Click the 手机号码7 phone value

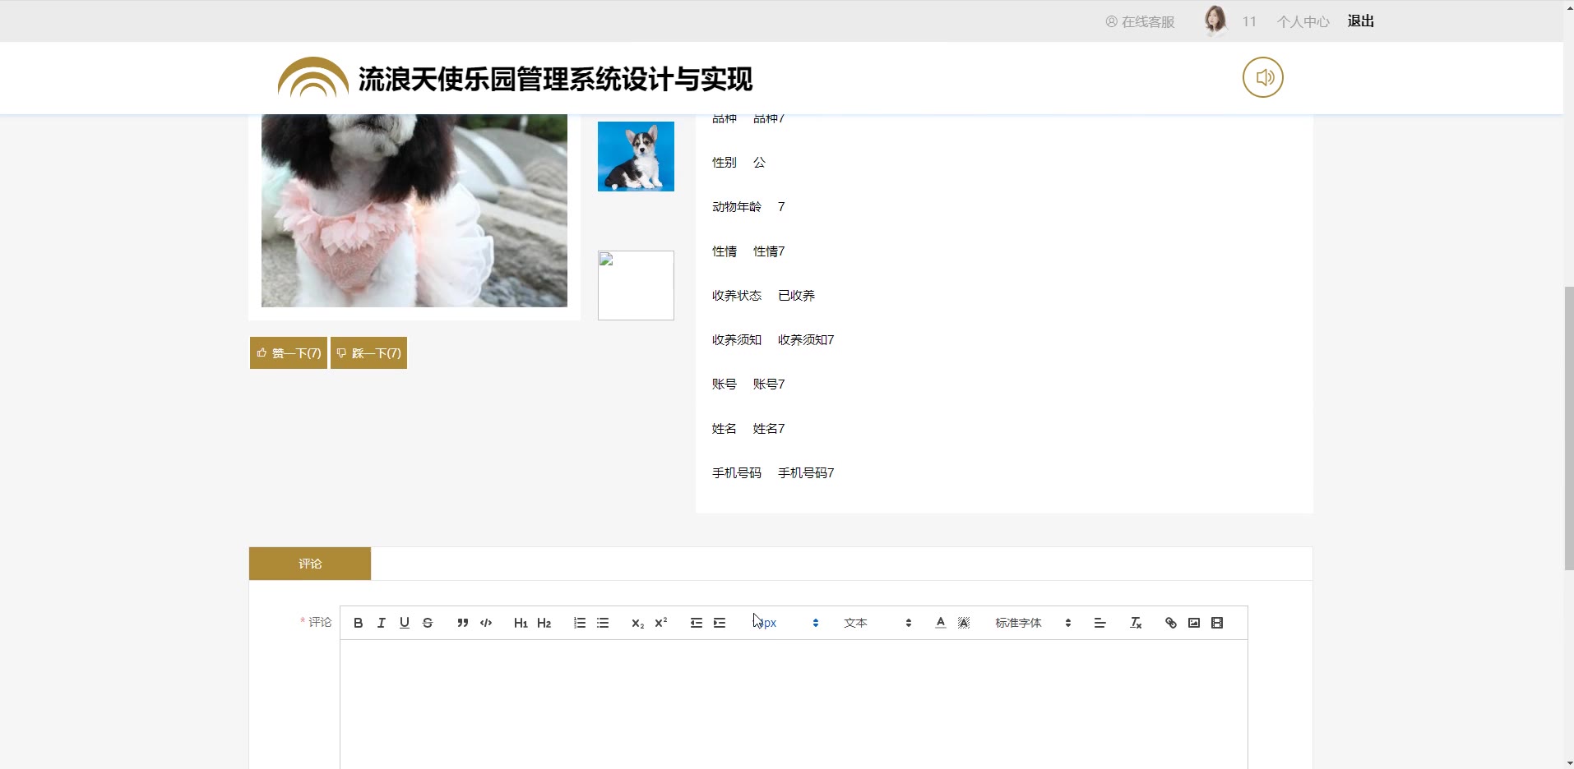tap(806, 473)
